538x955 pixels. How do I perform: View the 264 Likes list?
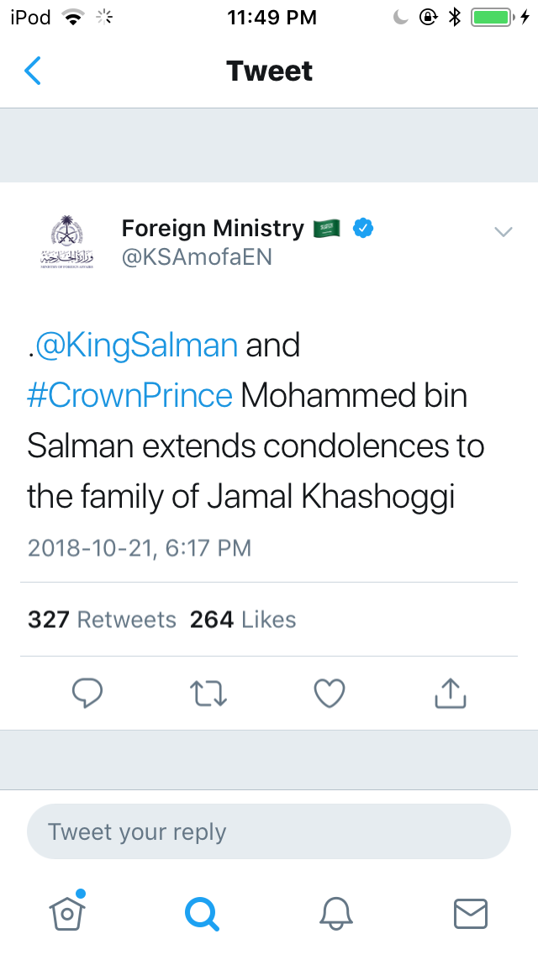[243, 620]
